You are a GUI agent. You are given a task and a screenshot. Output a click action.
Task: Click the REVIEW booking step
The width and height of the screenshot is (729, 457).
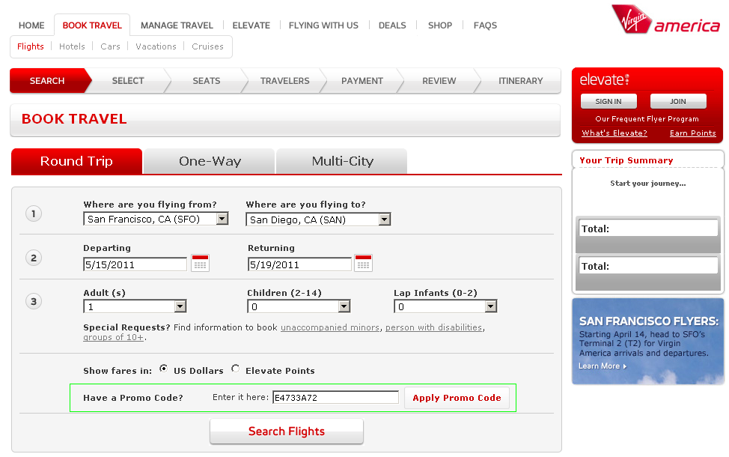pyautogui.click(x=439, y=81)
